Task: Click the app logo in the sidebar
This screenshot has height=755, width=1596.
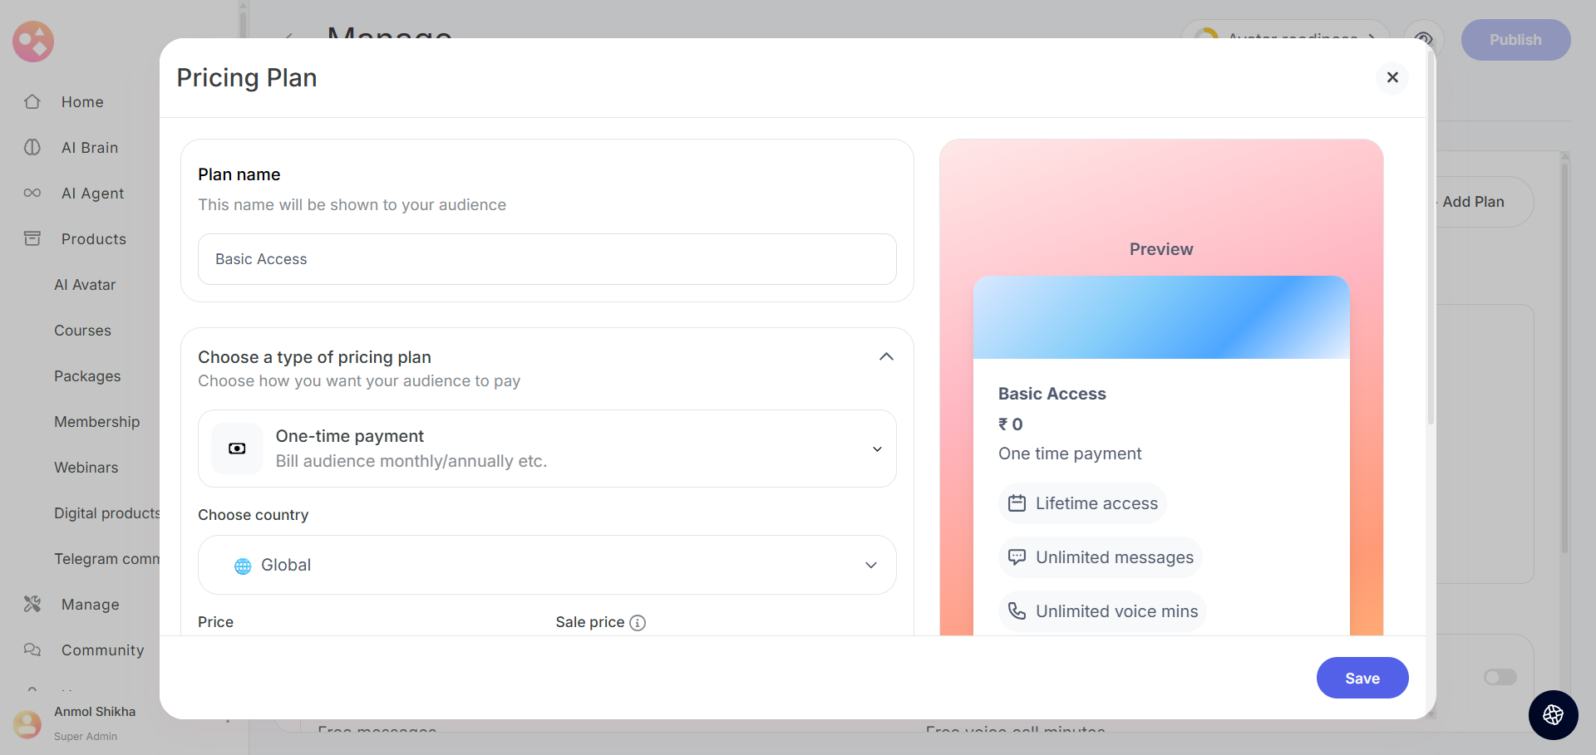Action: point(33,42)
